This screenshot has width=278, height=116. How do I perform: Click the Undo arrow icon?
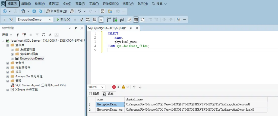coord(80,11)
